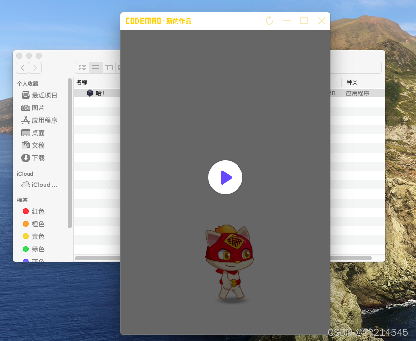The image size is (416, 341).
Task: Maximize the Codemao player window
Action: click(x=304, y=21)
